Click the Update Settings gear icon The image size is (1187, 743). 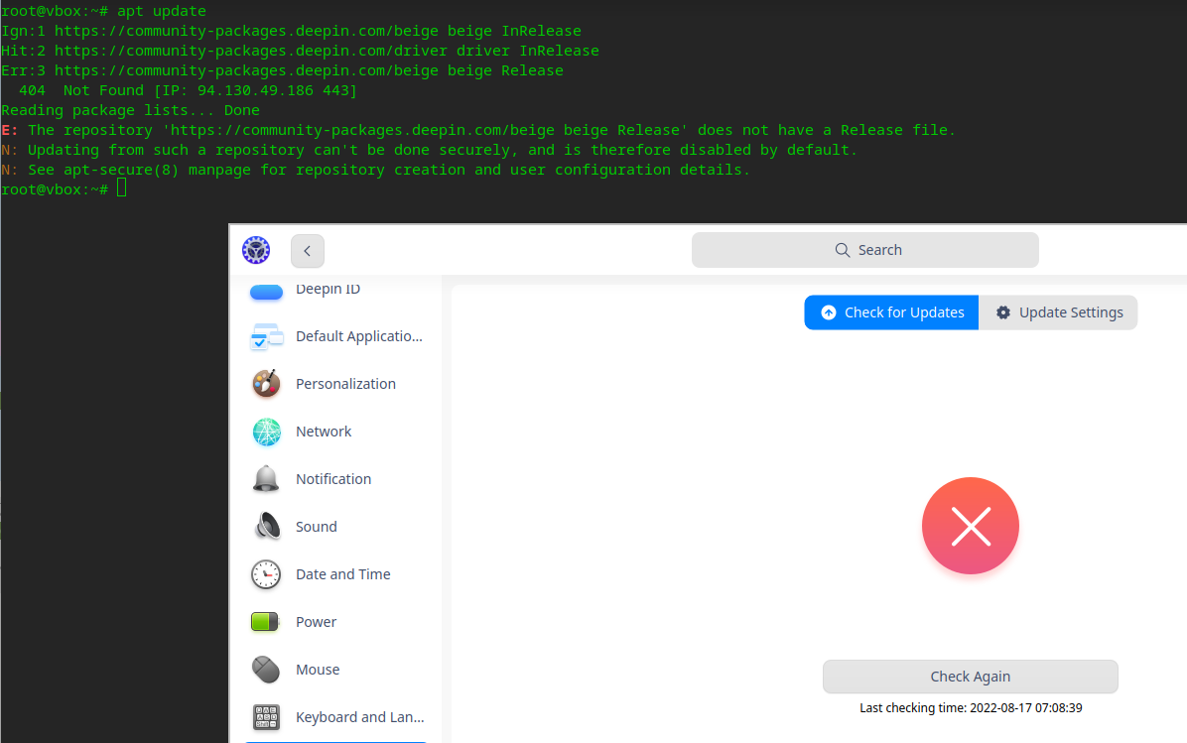(1003, 312)
